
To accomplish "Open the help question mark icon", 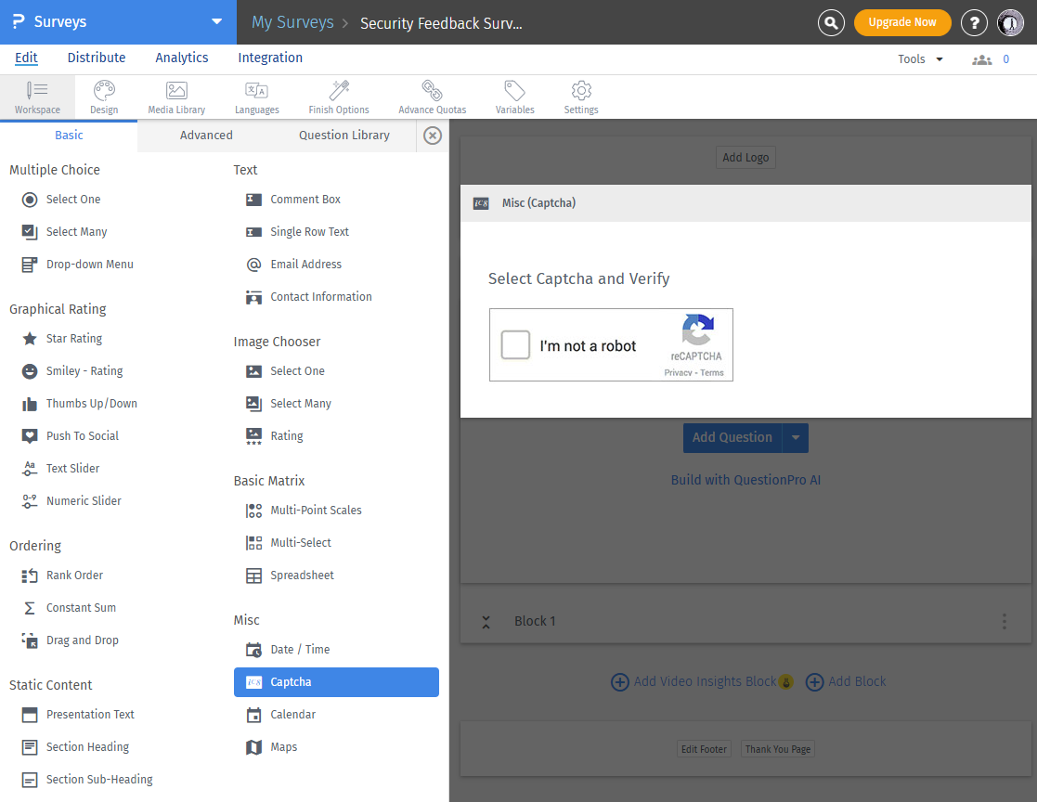I will click(974, 22).
